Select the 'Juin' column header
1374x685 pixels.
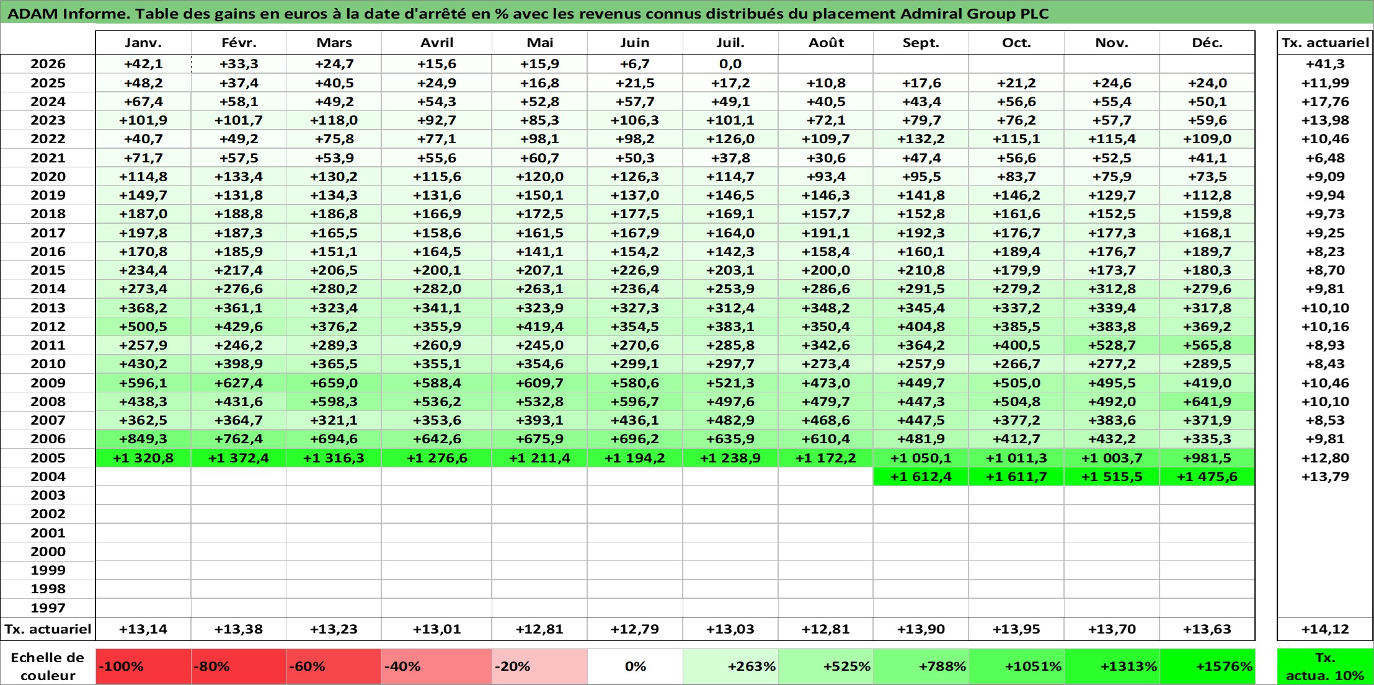coord(635,43)
